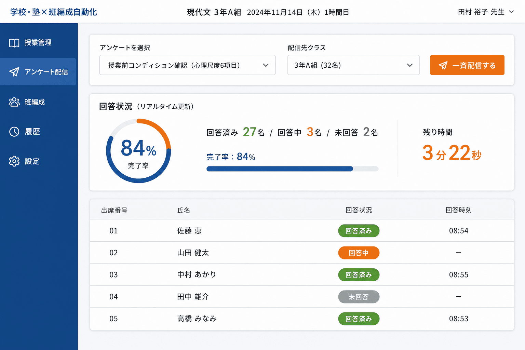Screen dimensions: 525x350
Task: Select the name 田中 雄介
Action: point(193,297)
